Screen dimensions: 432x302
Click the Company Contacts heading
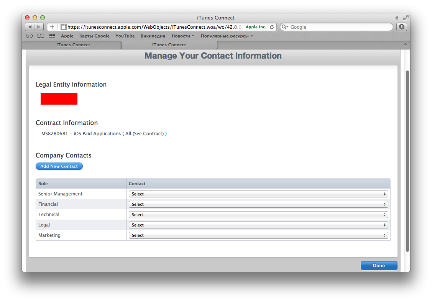63,156
